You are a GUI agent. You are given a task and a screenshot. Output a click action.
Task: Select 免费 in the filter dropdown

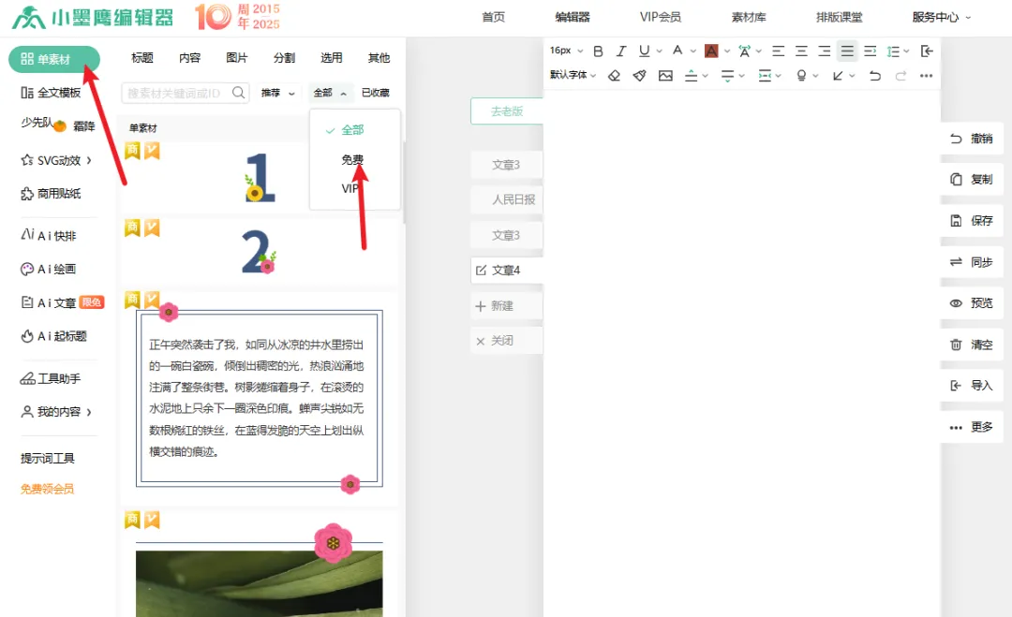click(351, 159)
